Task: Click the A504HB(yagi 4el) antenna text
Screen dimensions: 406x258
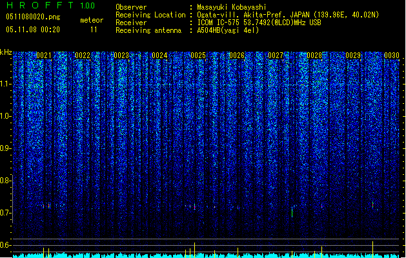Action: [x=228, y=30]
